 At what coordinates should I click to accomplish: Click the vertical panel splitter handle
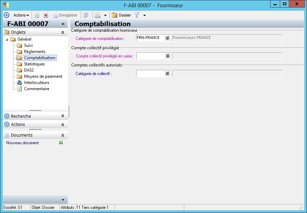69,111
